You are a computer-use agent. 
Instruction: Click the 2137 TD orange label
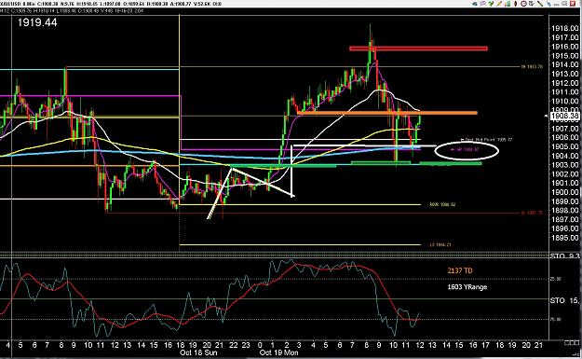[460, 270]
